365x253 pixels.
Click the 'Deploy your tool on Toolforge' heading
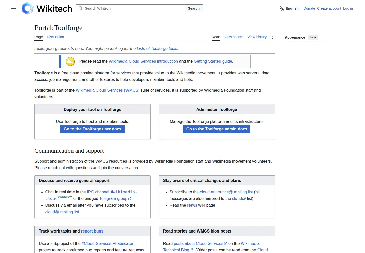(93, 109)
